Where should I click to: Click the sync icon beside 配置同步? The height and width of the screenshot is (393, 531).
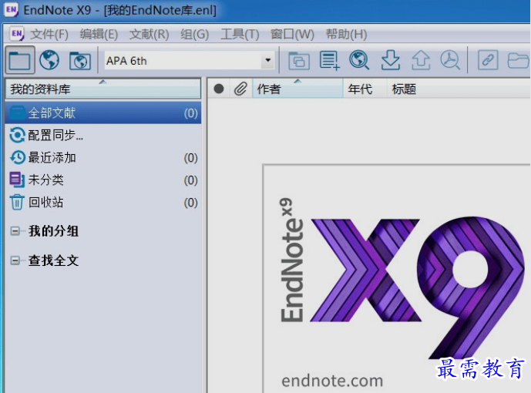click(x=17, y=136)
